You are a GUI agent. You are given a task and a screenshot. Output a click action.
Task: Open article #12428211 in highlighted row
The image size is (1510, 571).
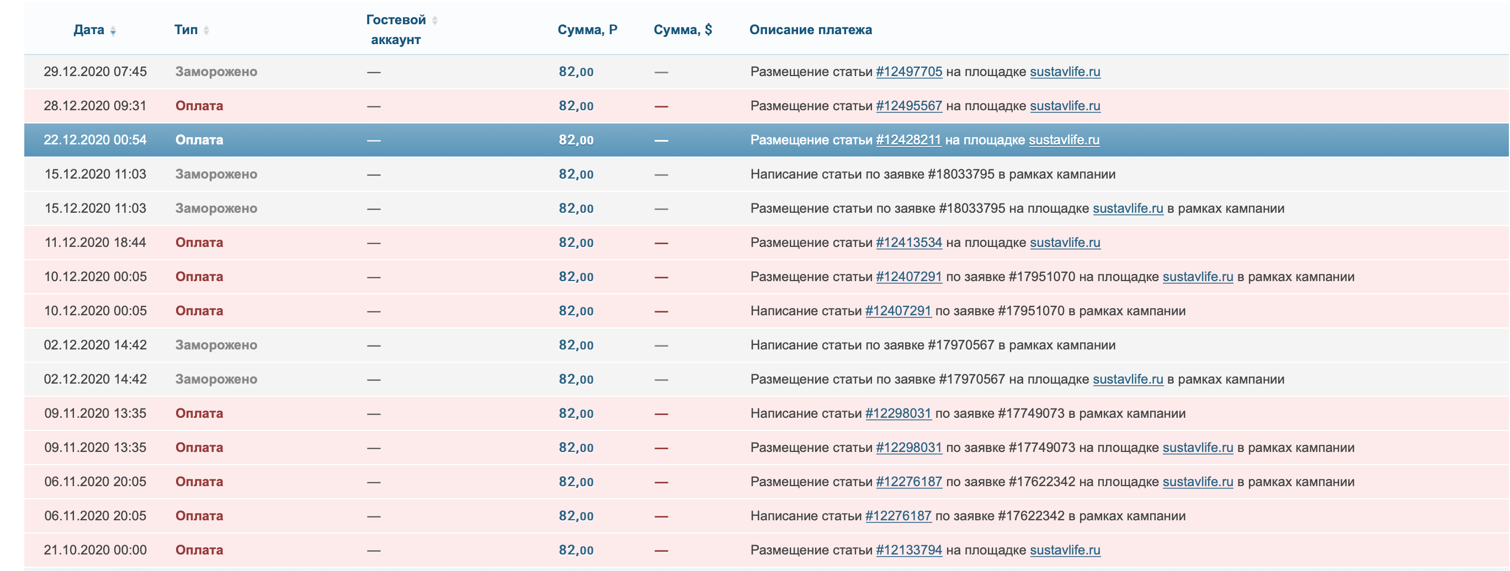pos(908,140)
